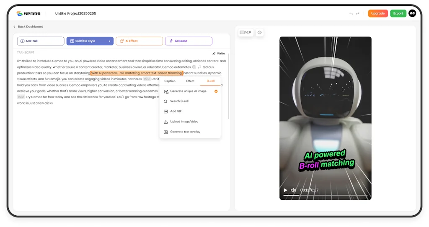Click the orange Upgrade button
This screenshot has width=429, height=227.
click(377, 13)
